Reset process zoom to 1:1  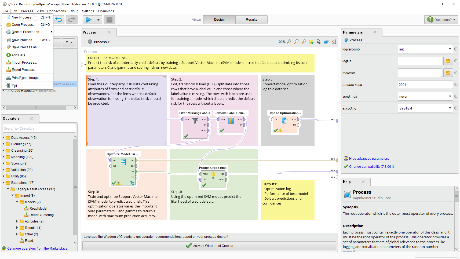[289, 42]
